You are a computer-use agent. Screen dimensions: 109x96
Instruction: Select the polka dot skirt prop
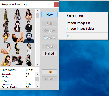[x=29, y=60]
